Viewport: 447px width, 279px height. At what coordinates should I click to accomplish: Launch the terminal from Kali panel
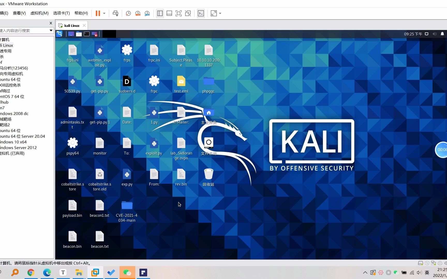pos(87,34)
